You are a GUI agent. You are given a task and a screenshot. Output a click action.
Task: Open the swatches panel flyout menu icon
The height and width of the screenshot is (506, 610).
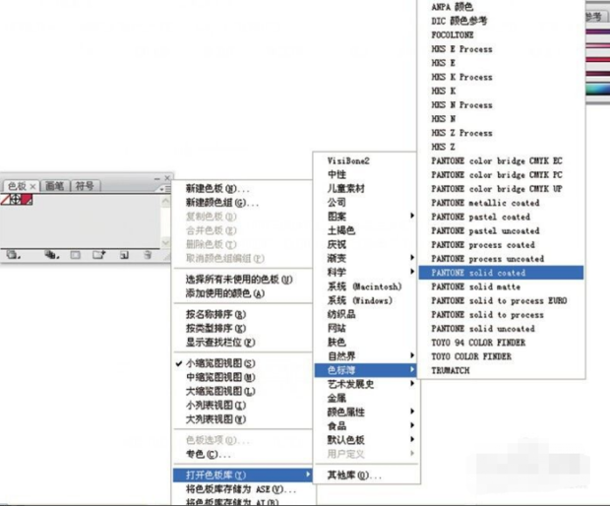(165, 189)
